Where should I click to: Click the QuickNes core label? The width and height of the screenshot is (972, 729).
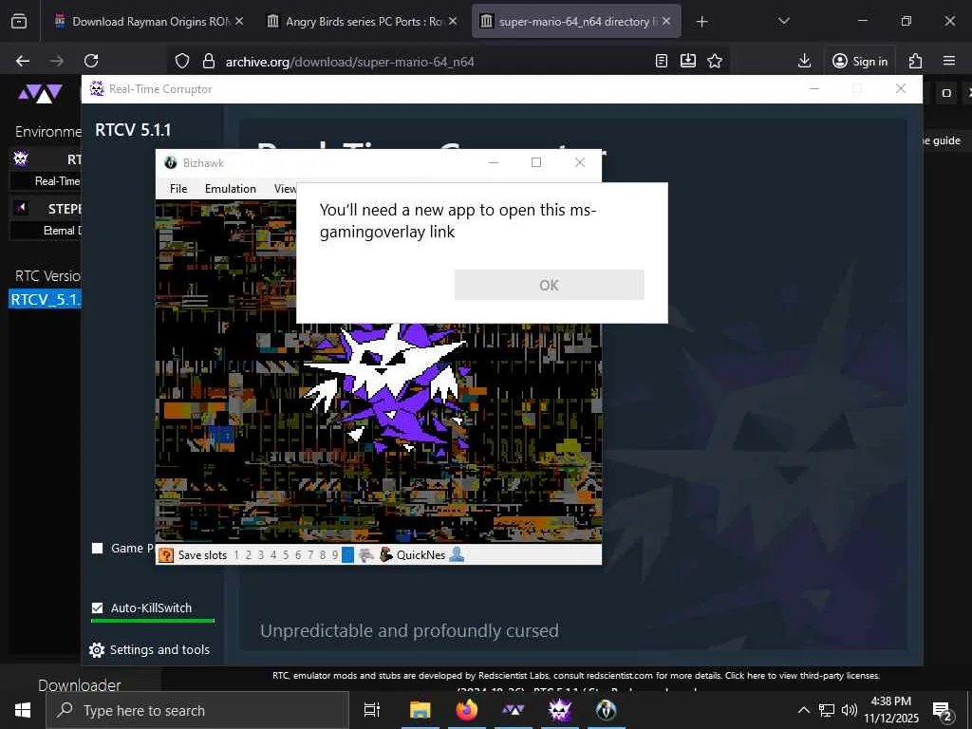click(x=421, y=554)
